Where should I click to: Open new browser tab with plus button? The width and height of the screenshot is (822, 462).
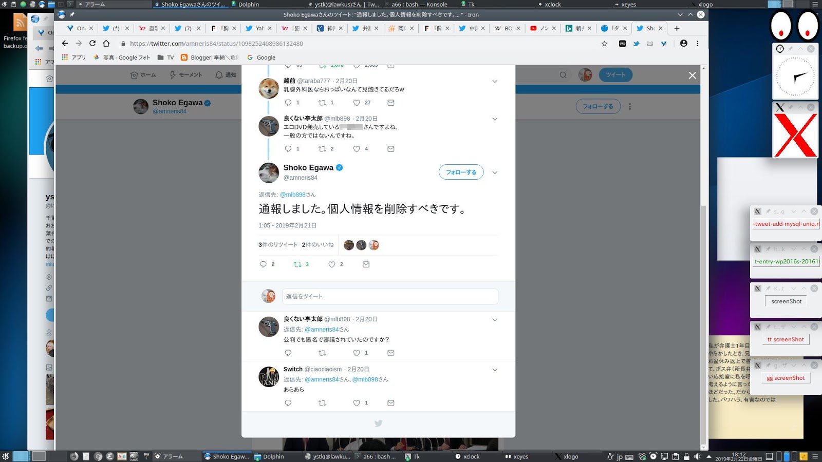(677, 28)
